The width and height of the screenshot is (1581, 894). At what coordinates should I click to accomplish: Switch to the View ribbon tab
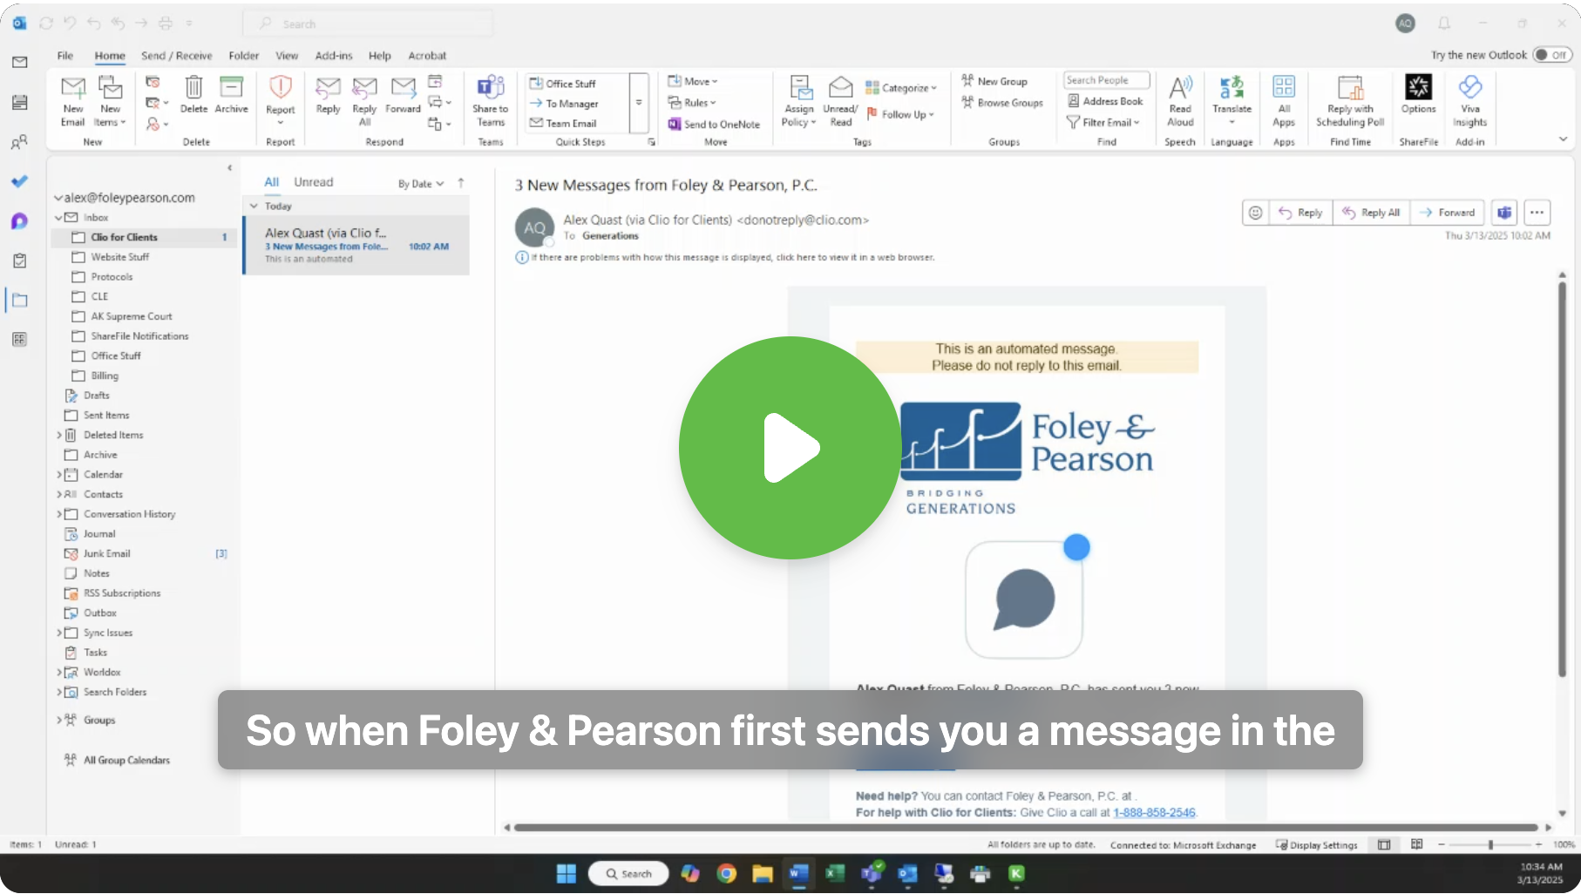pyautogui.click(x=287, y=56)
